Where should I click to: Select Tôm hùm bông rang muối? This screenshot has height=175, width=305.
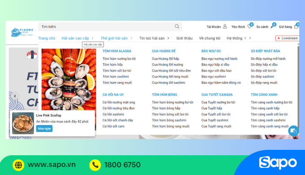pyautogui.click(x=170, y=127)
